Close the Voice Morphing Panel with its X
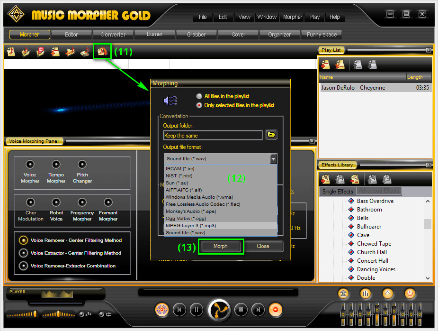 point(312,141)
